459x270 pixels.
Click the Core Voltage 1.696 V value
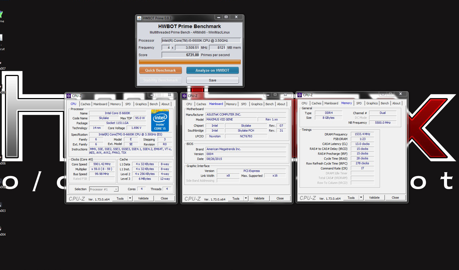click(x=136, y=128)
